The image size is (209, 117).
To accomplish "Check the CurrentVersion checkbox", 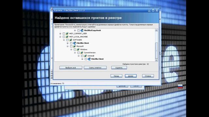I will (x=78, y=53).
